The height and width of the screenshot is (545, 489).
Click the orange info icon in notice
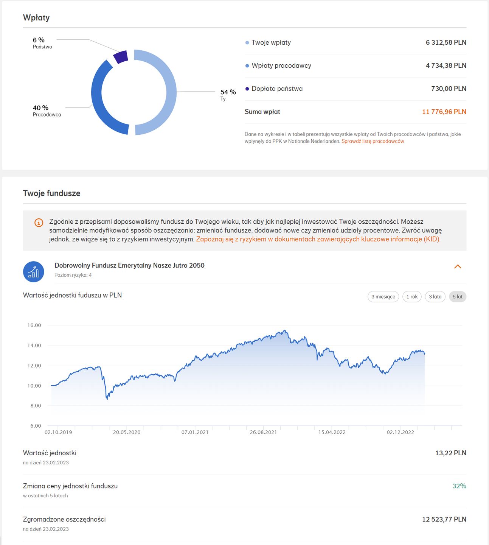[x=39, y=223]
